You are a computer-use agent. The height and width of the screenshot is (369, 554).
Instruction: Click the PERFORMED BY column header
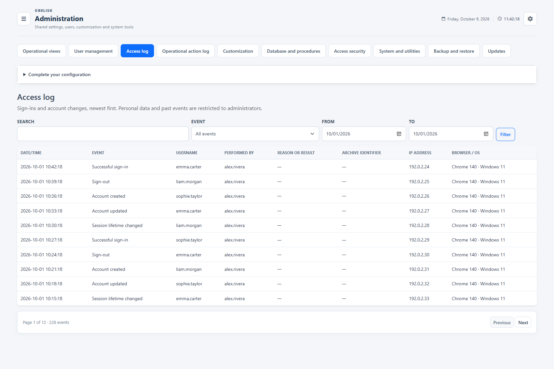[x=239, y=153]
